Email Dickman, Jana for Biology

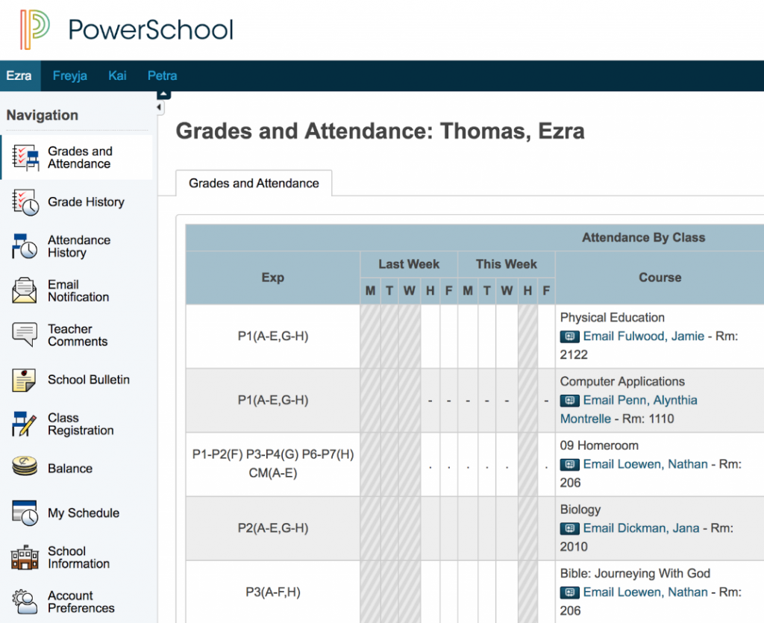641,528
